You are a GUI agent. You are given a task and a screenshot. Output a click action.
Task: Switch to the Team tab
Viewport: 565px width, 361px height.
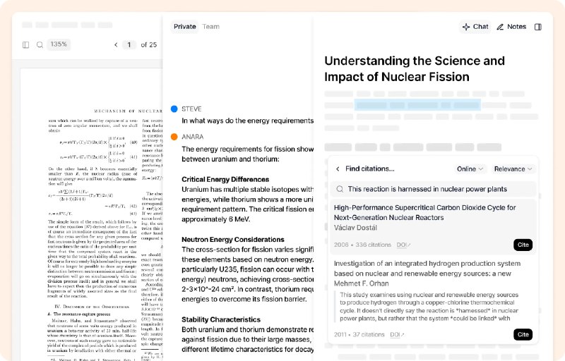(210, 27)
